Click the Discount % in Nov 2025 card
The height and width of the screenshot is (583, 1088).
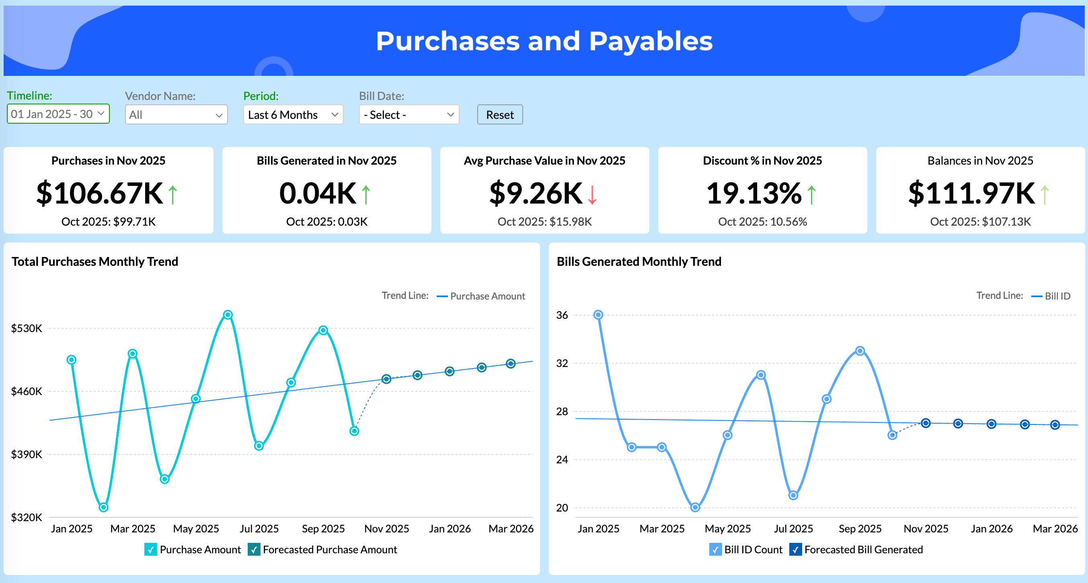(x=762, y=191)
